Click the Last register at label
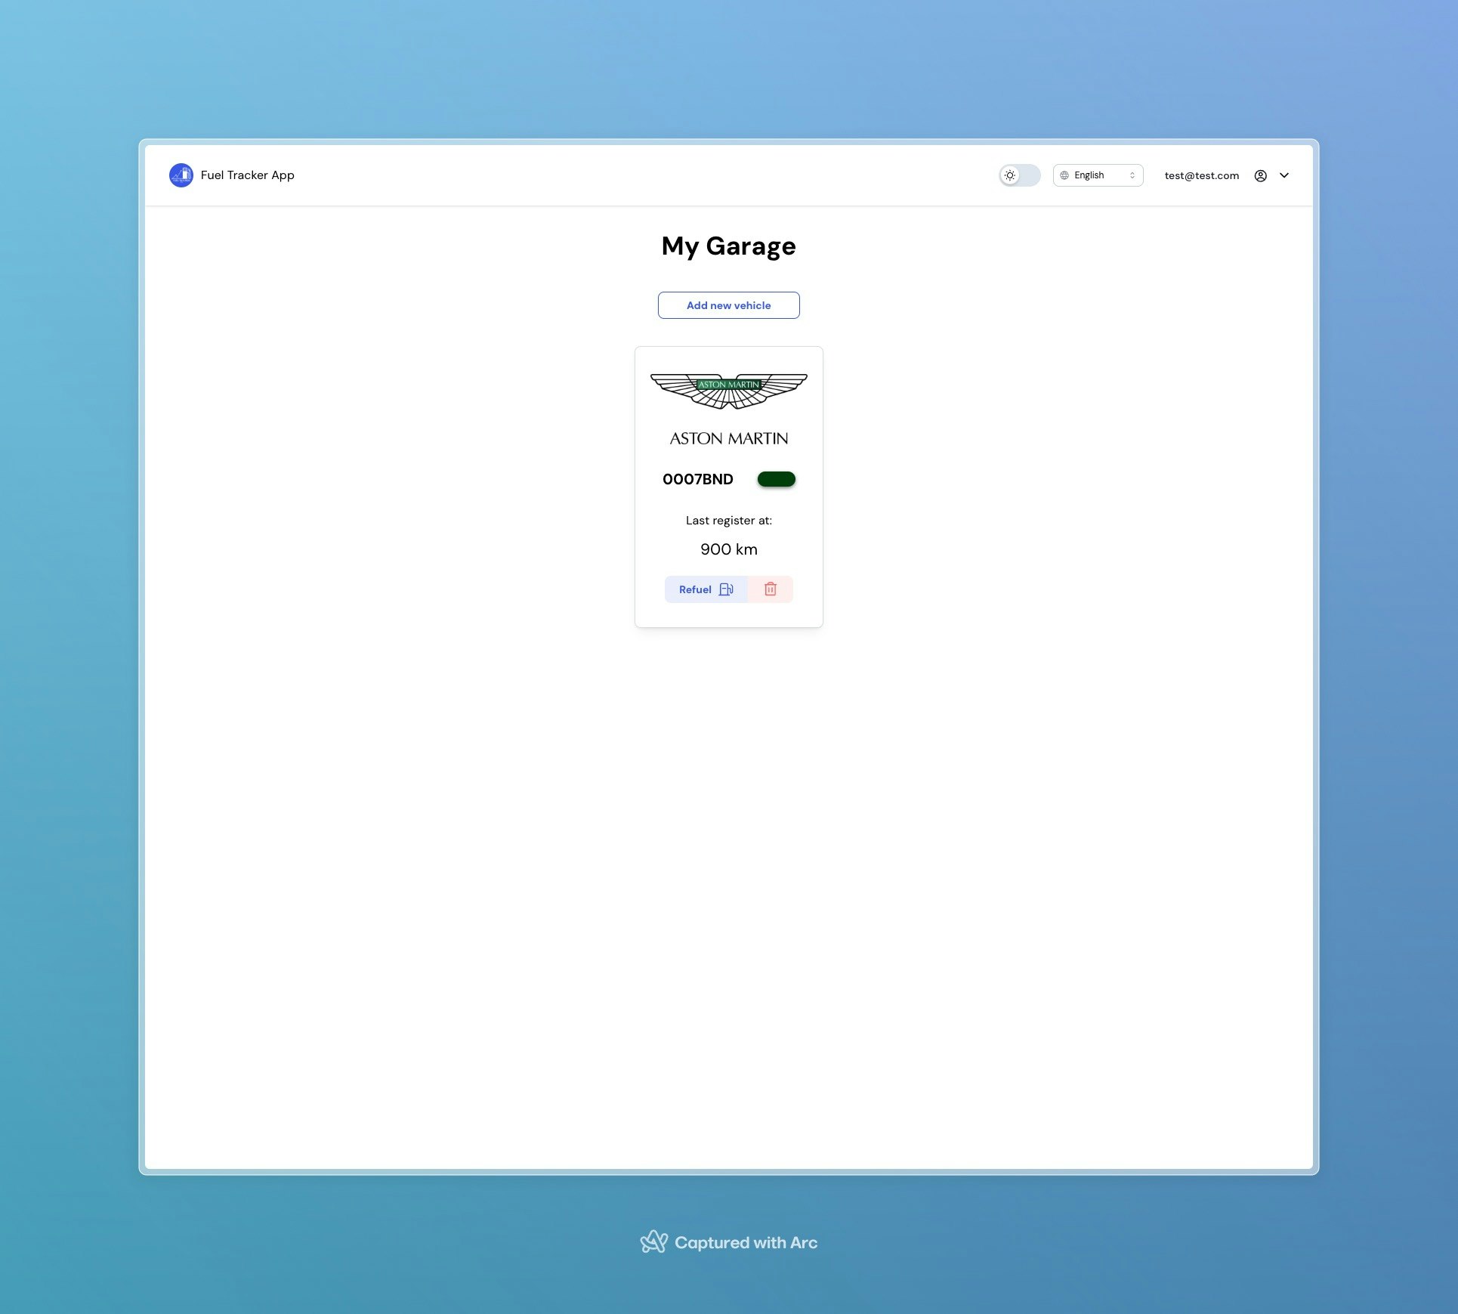This screenshot has width=1458, height=1314. pos(729,521)
